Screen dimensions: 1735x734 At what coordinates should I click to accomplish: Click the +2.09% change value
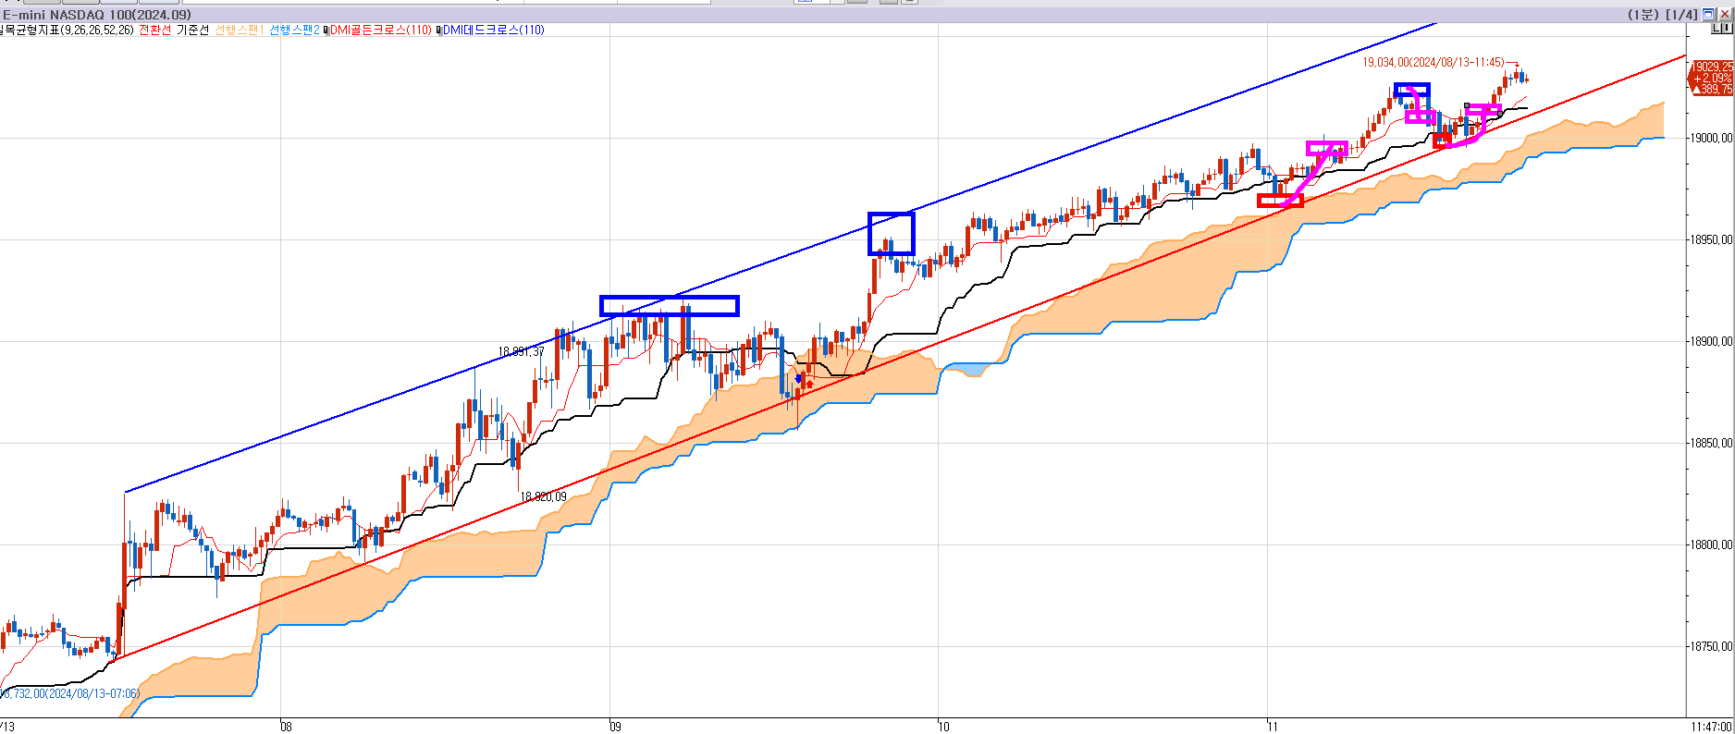(1714, 79)
